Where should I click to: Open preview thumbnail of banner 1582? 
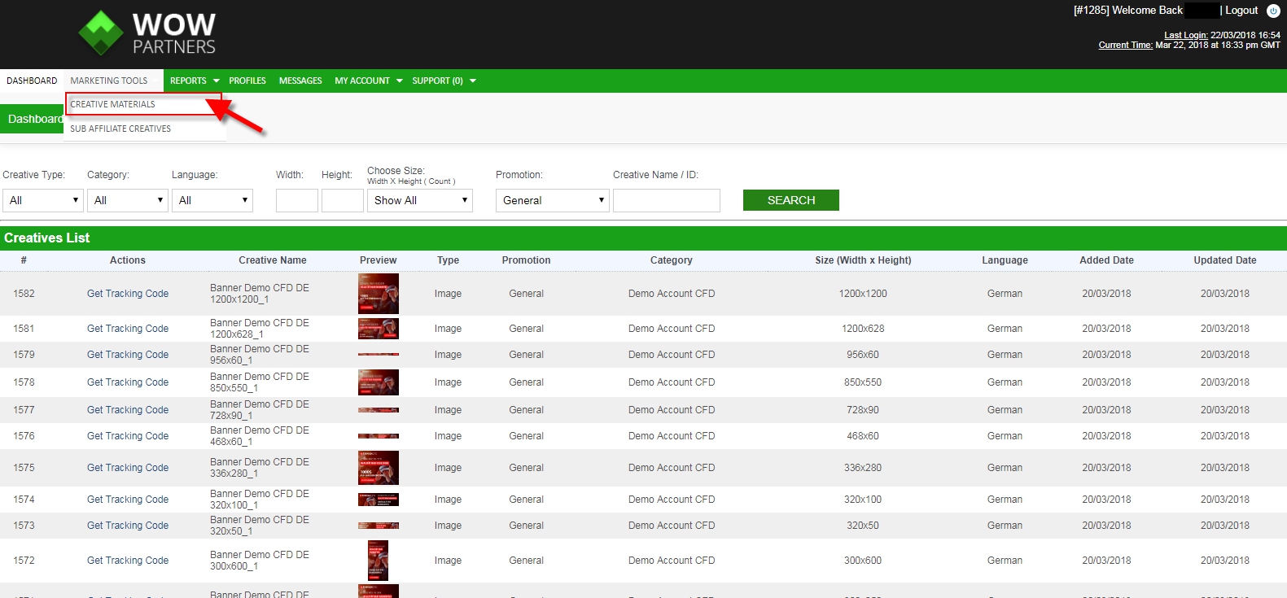(379, 294)
